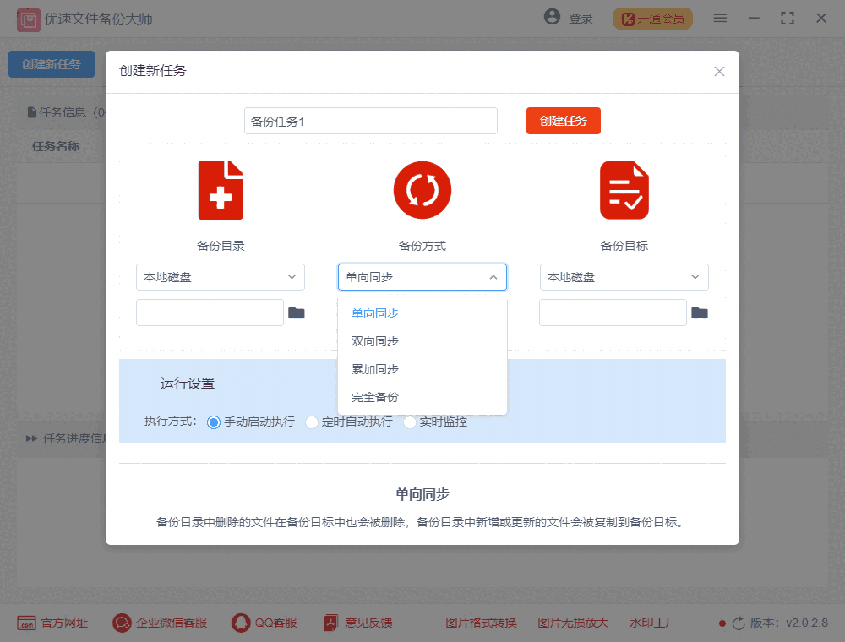Click the orange 开通会员 membership badge
Screen dimensions: 845x642
[x=652, y=18]
